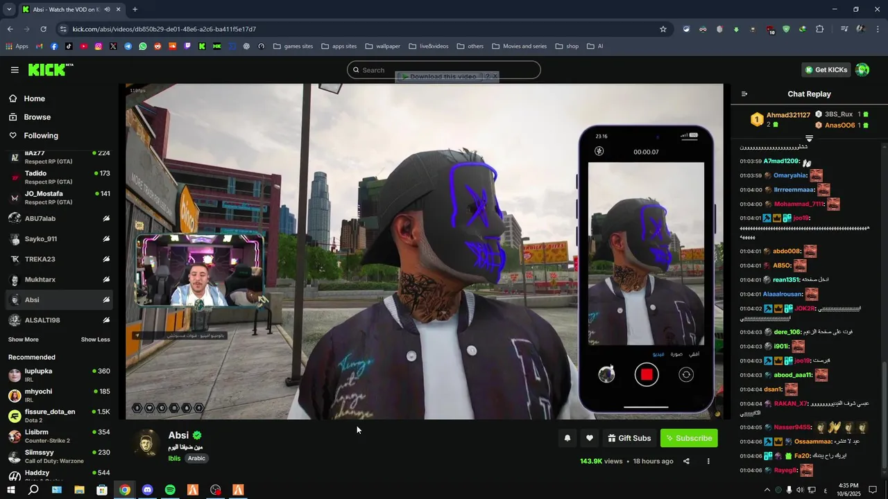Open Chrome tab search dropdown arrow

[9, 9]
